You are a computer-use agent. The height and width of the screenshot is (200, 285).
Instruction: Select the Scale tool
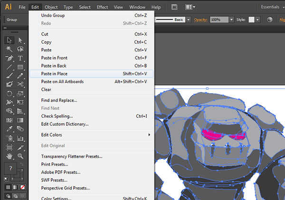coord(20,94)
